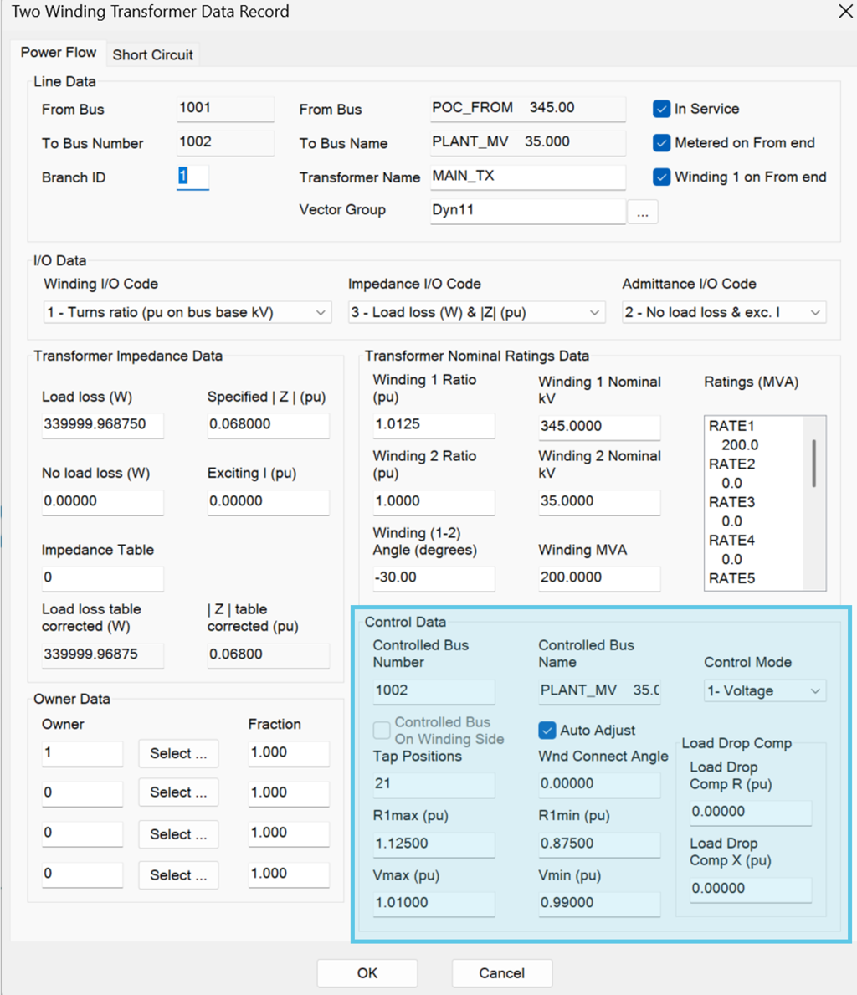Image resolution: width=857 pixels, height=995 pixels.
Task: Click the Winding (1-2) Angle field
Action: (434, 578)
